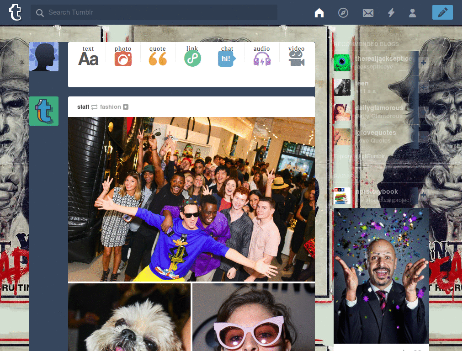
Task: Create a new text post
Action: pyautogui.click(x=88, y=56)
